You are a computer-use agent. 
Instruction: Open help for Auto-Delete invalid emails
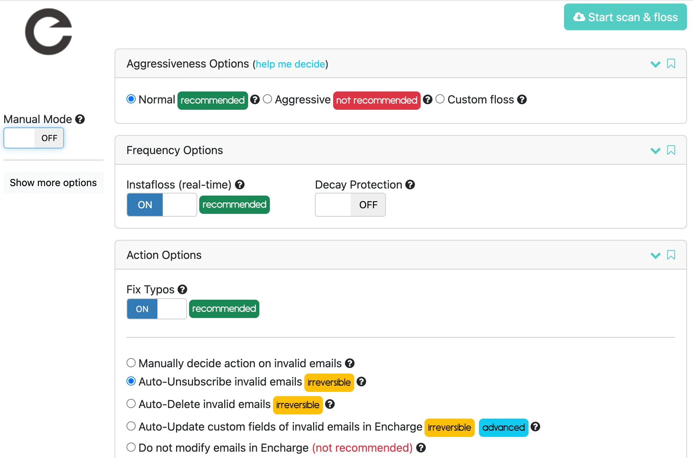330,404
